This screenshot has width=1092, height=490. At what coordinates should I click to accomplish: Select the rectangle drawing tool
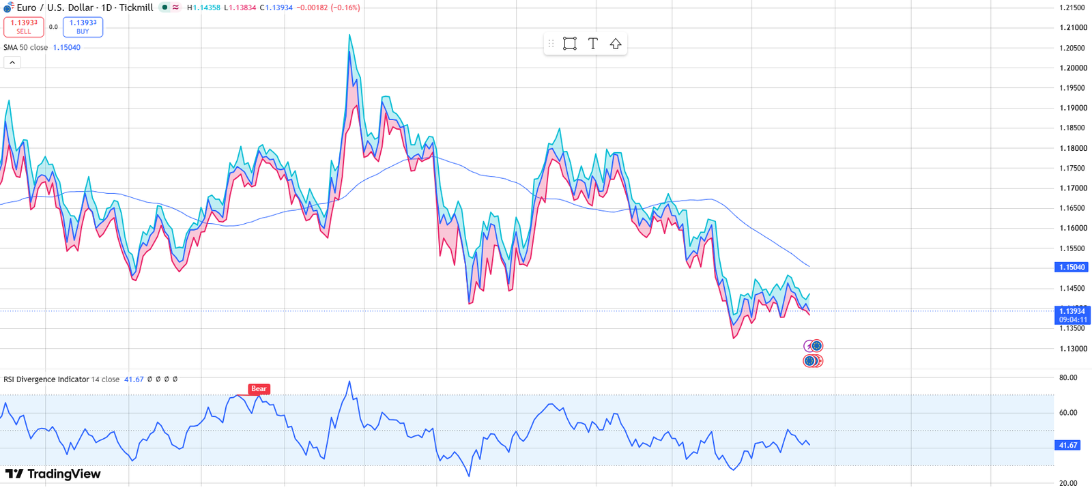tap(570, 44)
